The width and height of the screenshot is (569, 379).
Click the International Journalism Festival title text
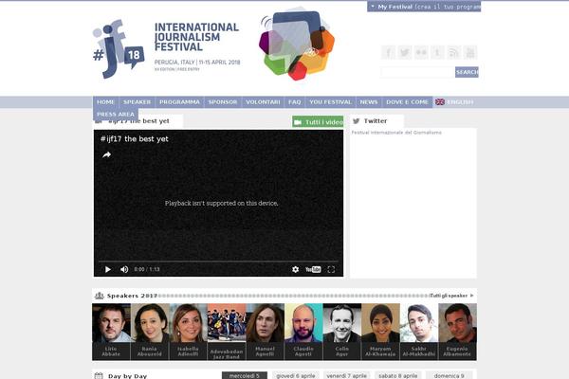pyautogui.click(x=196, y=37)
